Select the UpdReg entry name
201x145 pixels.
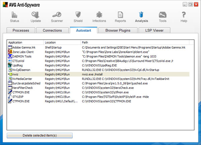coord(17,65)
